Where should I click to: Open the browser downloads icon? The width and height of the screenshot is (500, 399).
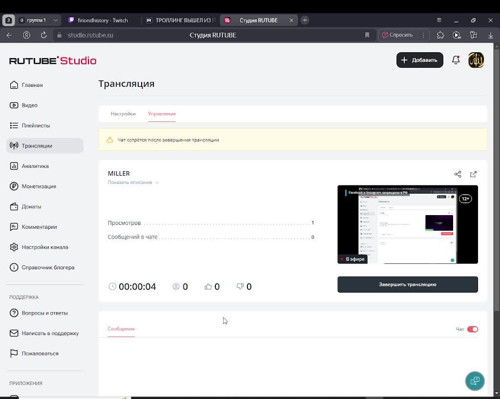click(x=491, y=35)
